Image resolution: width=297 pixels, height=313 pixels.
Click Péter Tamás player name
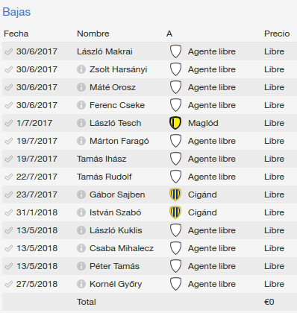click(114, 266)
